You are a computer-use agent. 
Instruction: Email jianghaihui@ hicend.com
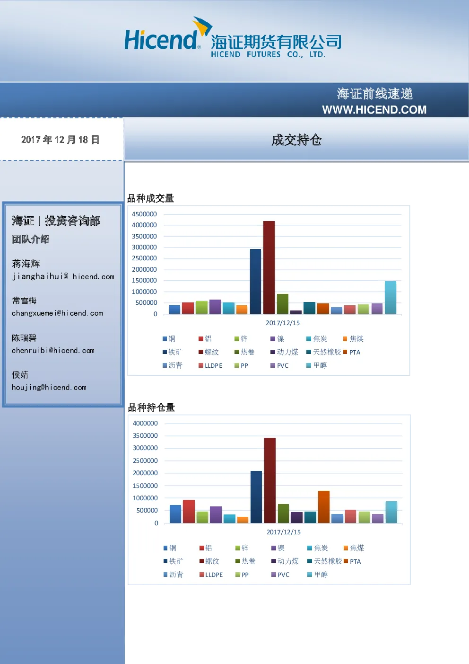(x=63, y=276)
